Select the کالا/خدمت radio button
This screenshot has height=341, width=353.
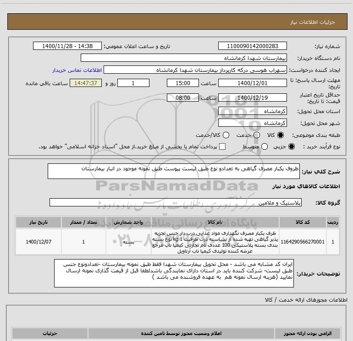point(226,135)
